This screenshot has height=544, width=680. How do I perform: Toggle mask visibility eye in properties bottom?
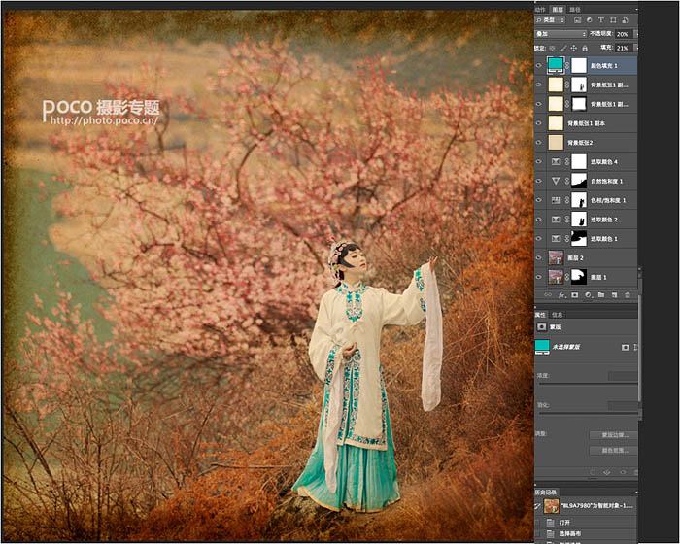(623, 472)
